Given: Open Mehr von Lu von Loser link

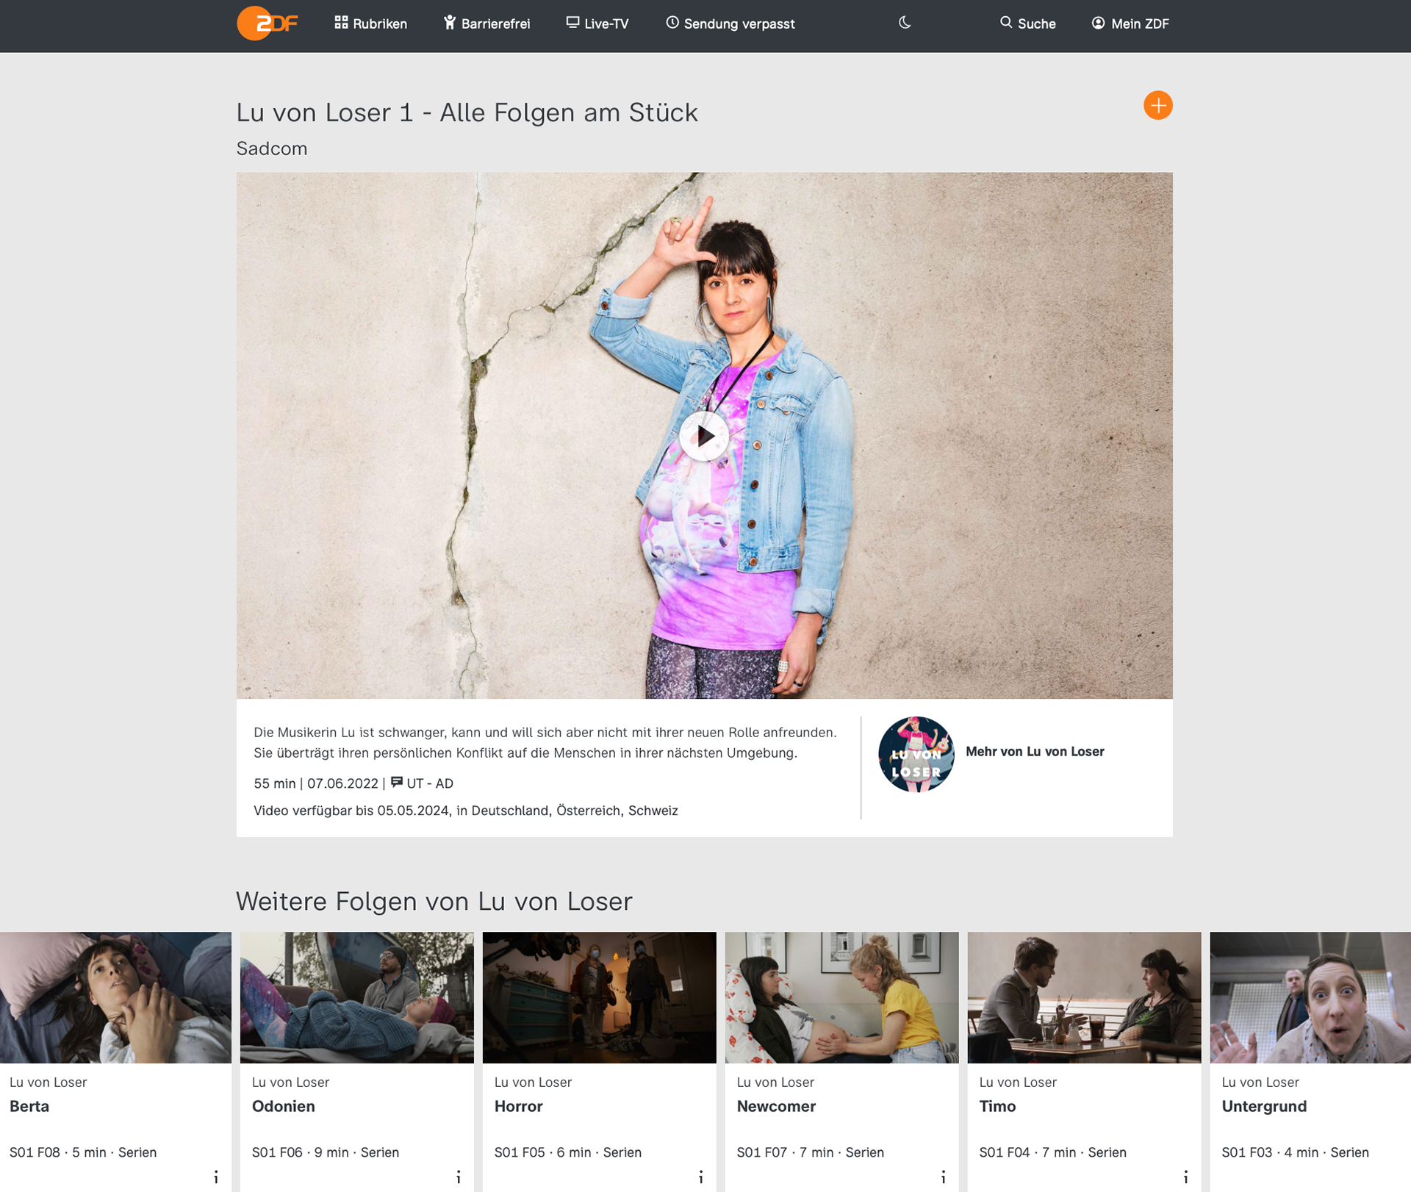Looking at the screenshot, I should coord(1034,751).
